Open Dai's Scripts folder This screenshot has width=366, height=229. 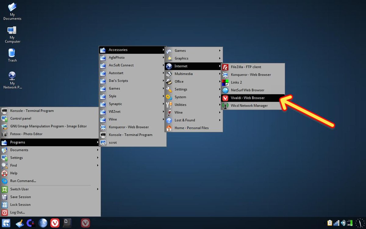point(133,81)
